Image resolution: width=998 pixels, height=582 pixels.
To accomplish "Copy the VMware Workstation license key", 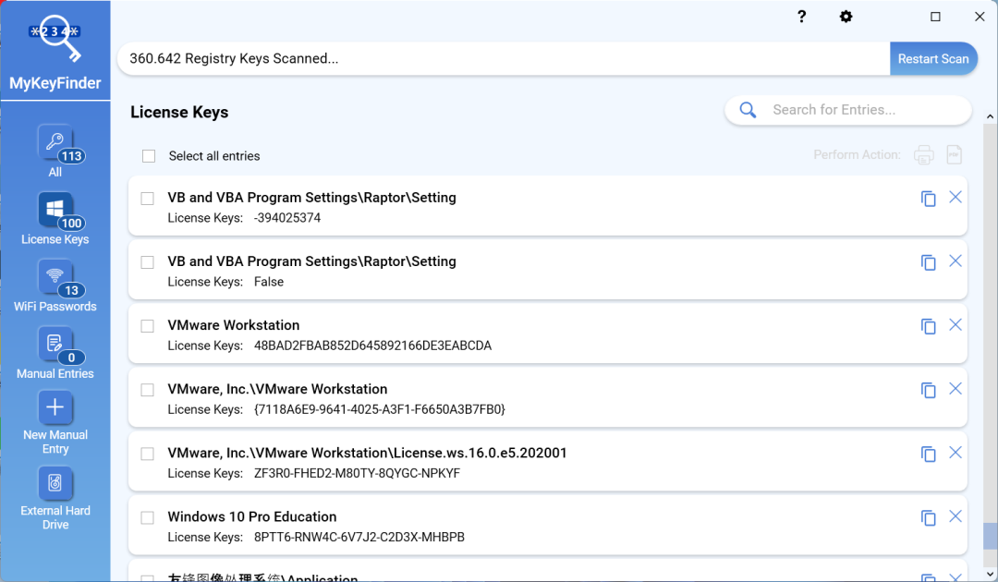I will (928, 325).
